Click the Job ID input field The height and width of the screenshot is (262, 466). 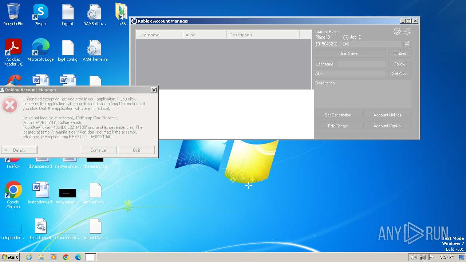tap(376, 44)
